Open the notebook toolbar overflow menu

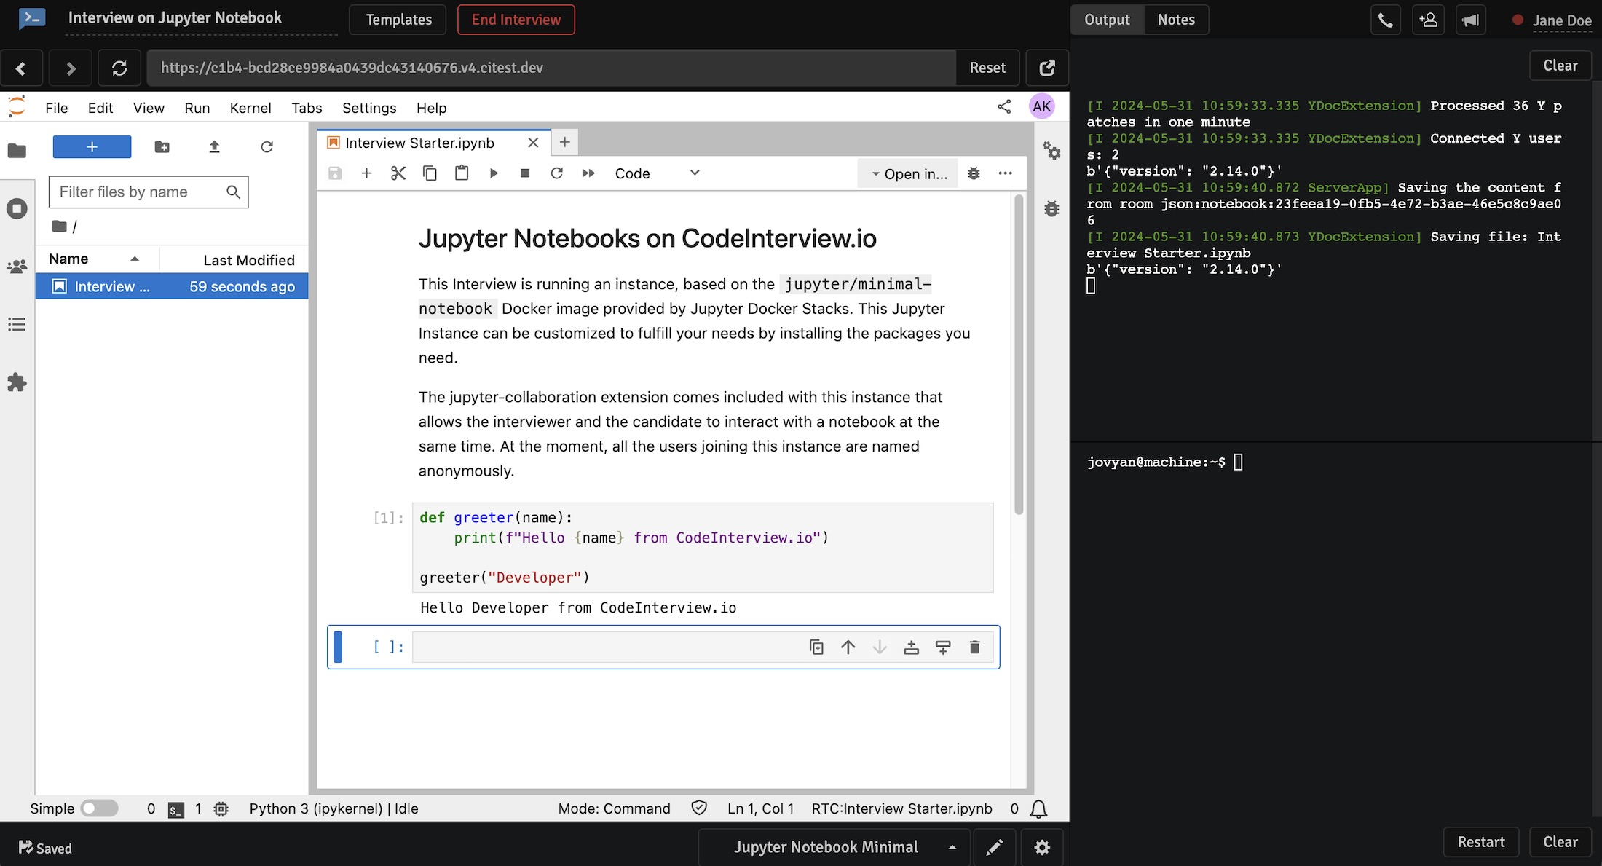click(1006, 173)
